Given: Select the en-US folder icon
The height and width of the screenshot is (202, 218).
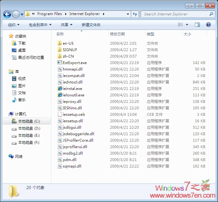Looking at the screenshot, I should 59,43.
